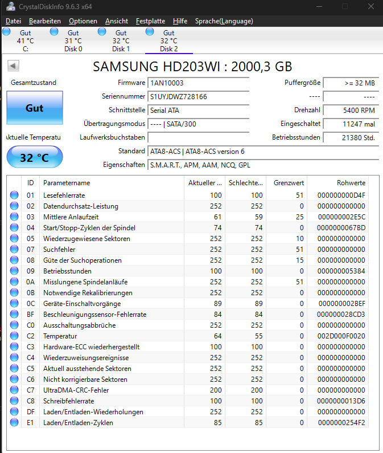Open the Sprache(Language) menu

tap(224, 21)
